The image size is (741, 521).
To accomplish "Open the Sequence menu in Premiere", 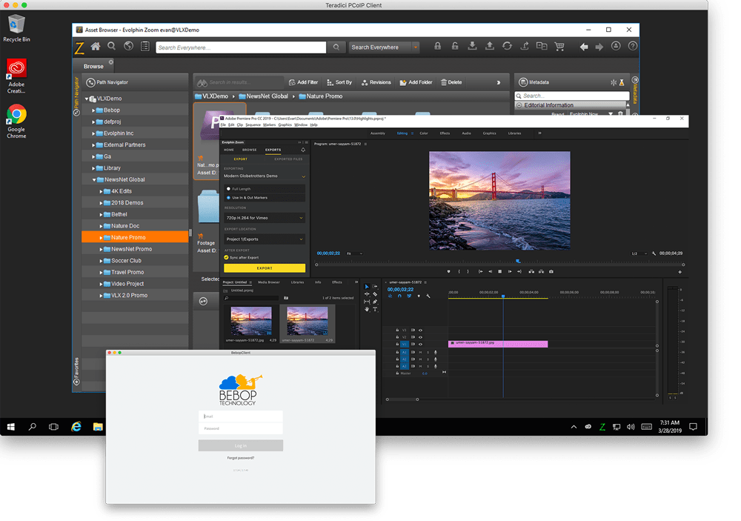I will (253, 125).
